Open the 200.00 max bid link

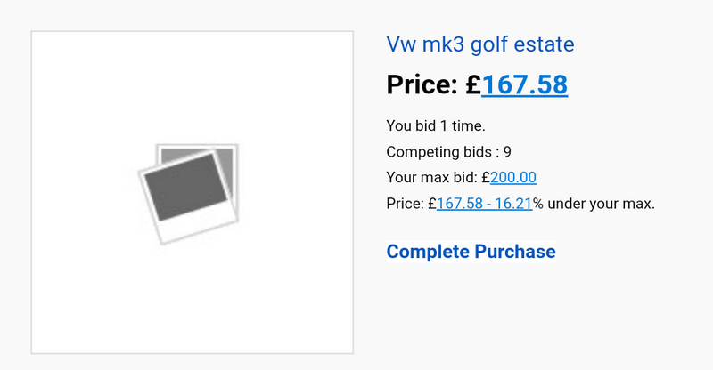click(513, 178)
